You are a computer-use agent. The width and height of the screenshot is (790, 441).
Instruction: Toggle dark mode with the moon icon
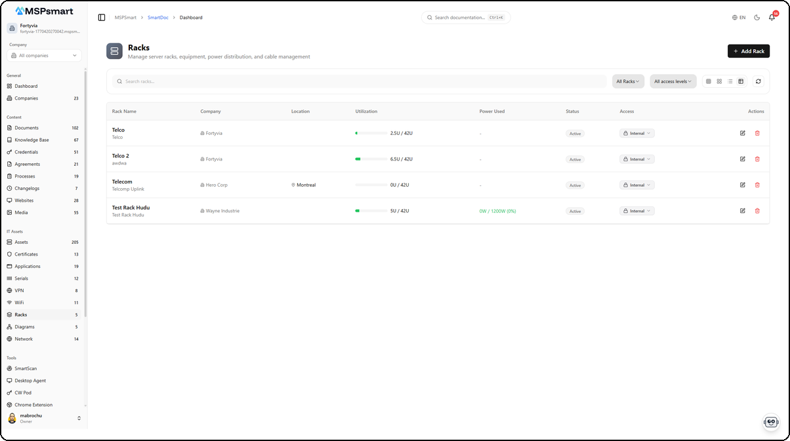(x=755, y=17)
